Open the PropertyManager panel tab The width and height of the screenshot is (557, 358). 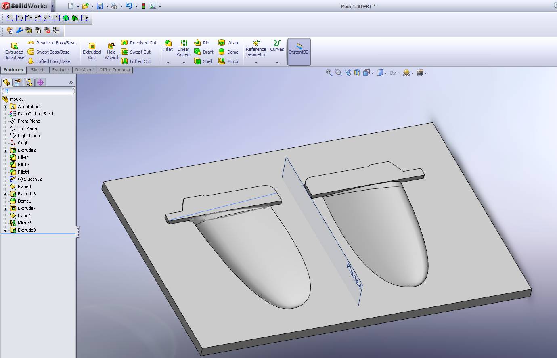(x=18, y=82)
